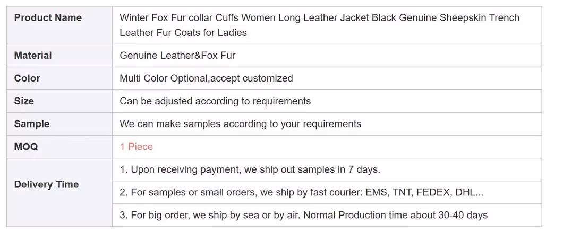Select the "Sample" row label
Viewport: 563px width, 233px height.
pyautogui.click(x=32, y=124)
